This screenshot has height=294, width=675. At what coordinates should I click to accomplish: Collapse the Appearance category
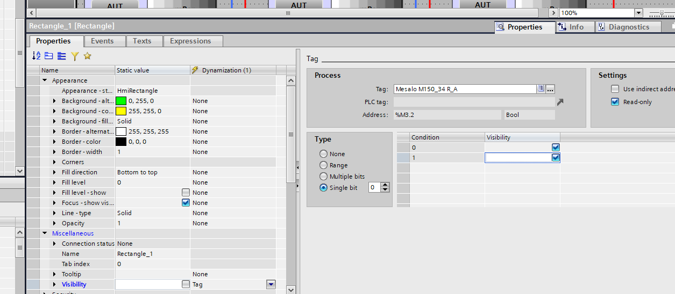click(45, 80)
